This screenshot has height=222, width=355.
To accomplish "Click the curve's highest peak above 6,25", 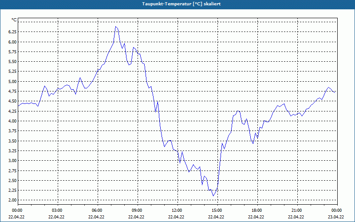I will 116,27.
